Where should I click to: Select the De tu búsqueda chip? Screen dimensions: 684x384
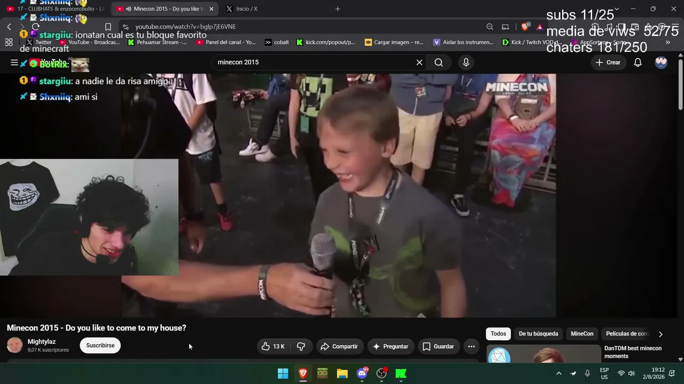coord(539,334)
